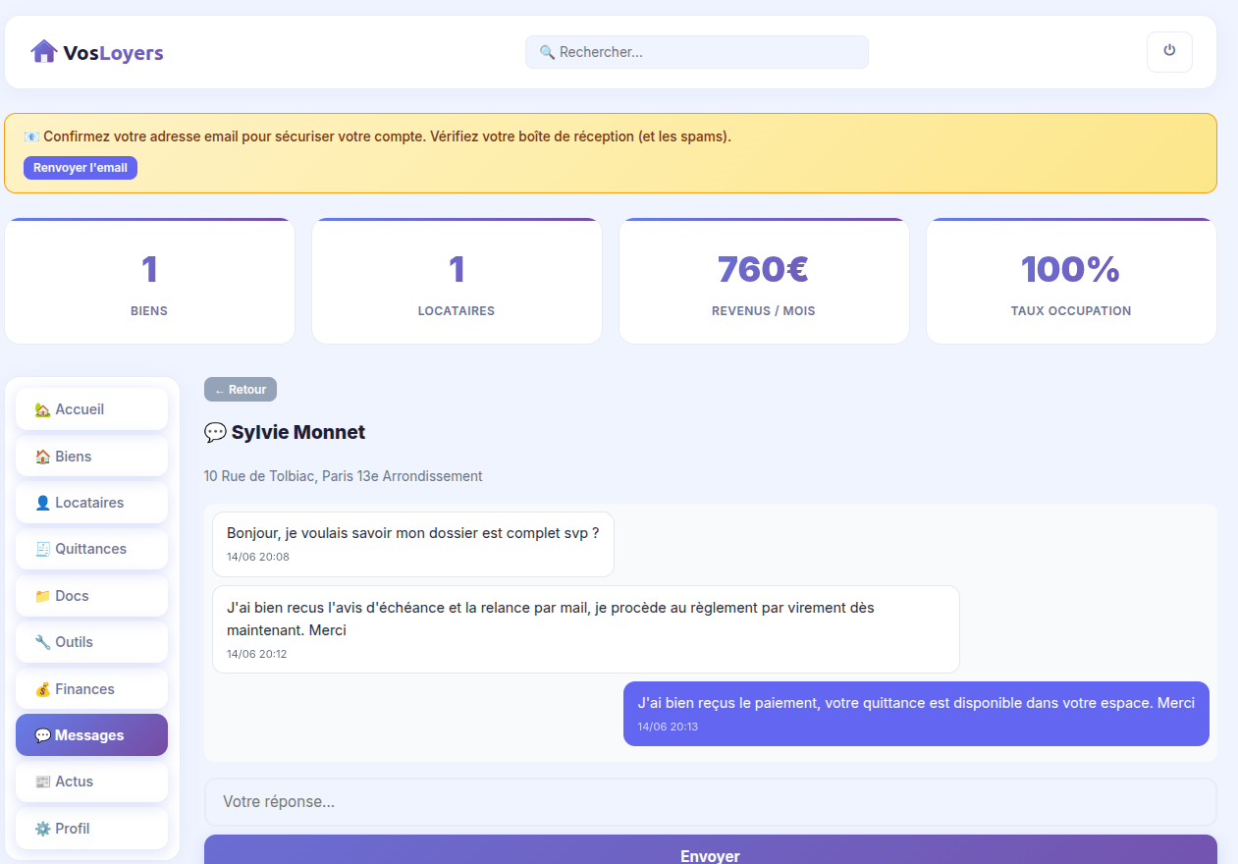Click the speech bubble icon beside Sylvie Monnet

point(215,433)
